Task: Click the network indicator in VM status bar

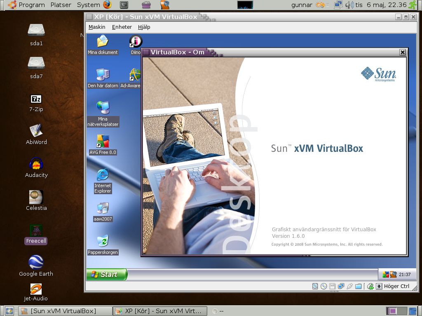Action: click(x=341, y=286)
